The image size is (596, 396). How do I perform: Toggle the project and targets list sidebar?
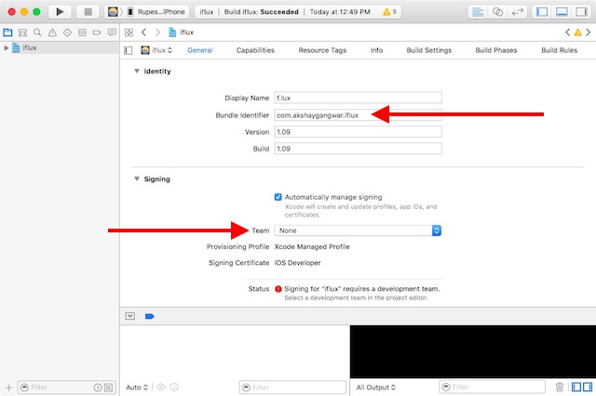(129, 50)
